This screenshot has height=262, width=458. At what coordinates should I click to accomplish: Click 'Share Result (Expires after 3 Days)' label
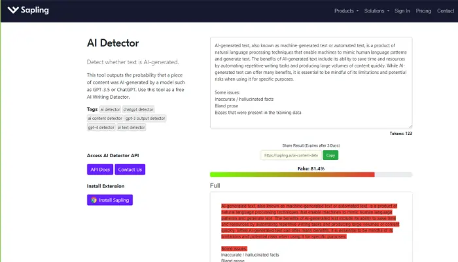311,145
